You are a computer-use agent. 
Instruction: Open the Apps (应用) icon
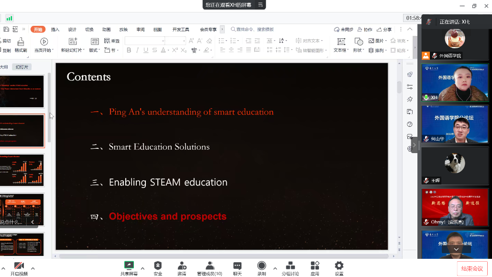point(315,268)
